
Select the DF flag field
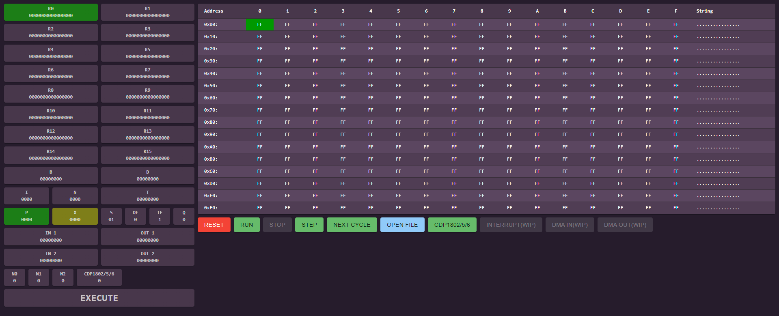[136, 216]
